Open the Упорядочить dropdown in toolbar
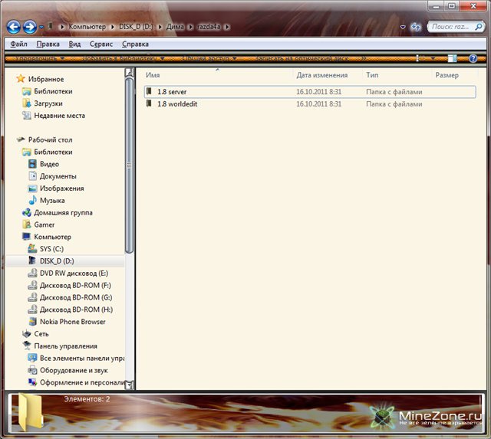This screenshot has width=491, height=439. (37, 58)
